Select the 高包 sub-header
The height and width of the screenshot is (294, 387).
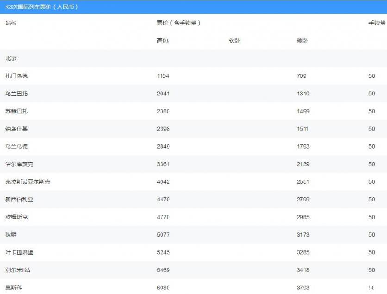tap(162, 40)
